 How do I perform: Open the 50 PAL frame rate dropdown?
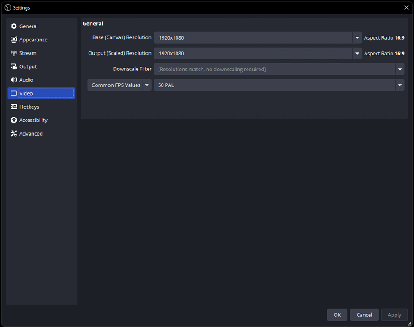399,85
